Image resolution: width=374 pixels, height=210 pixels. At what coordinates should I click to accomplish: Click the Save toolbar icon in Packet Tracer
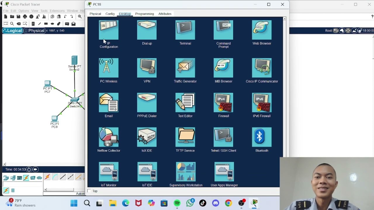[18, 17]
